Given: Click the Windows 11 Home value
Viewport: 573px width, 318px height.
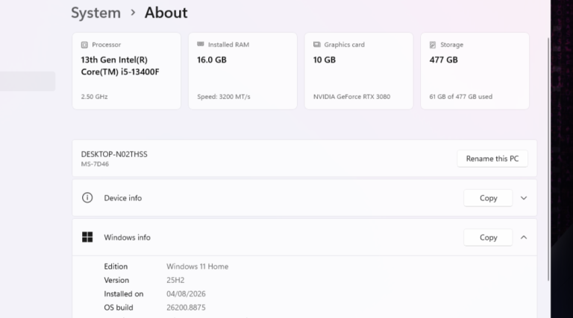Looking at the screenshot, I should coord(197,267).
